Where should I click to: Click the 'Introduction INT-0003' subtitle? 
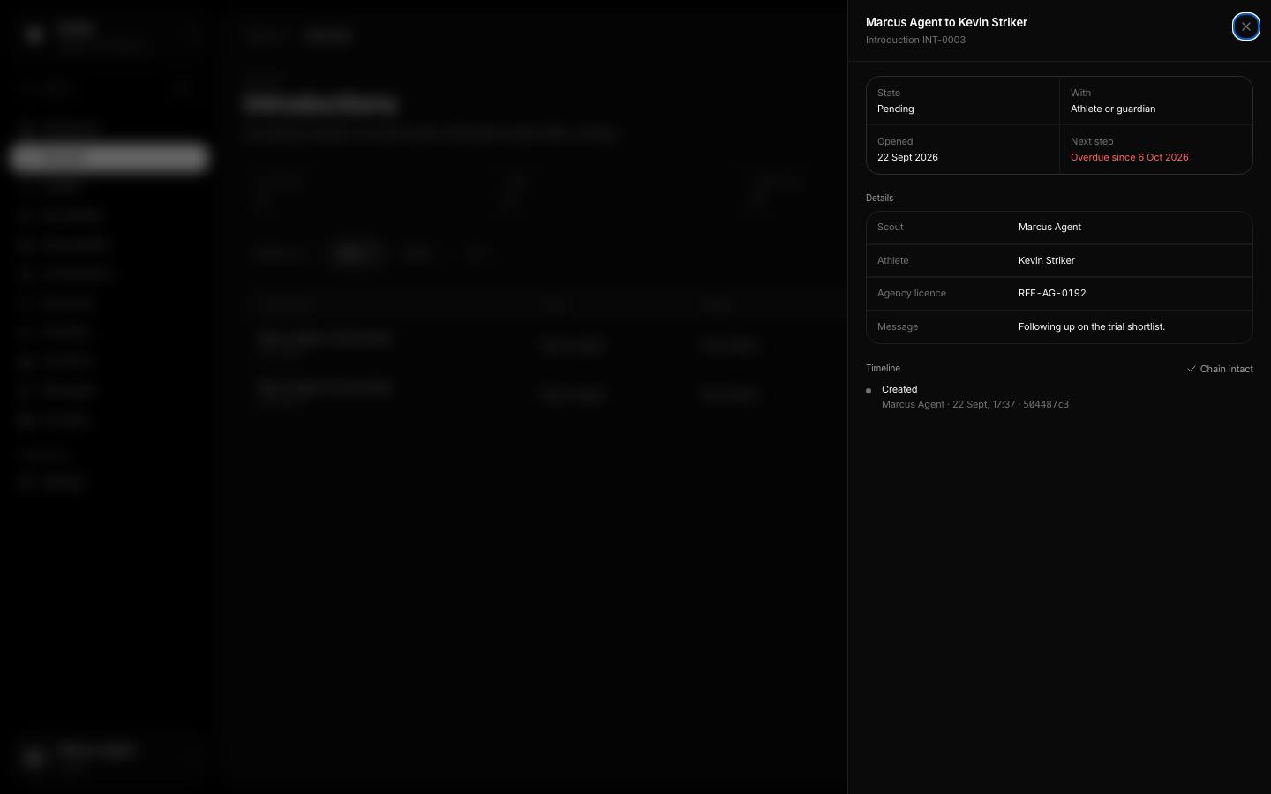[x=915, y=40]
